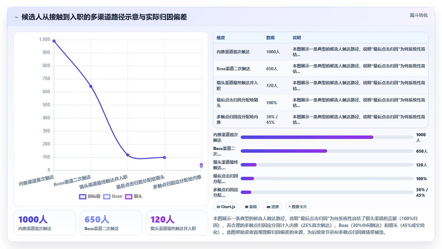Click the 内推渠道首次触达 progress bar
Screen dimensions: 442x249
pyautogui.click(x=327, y=137)
